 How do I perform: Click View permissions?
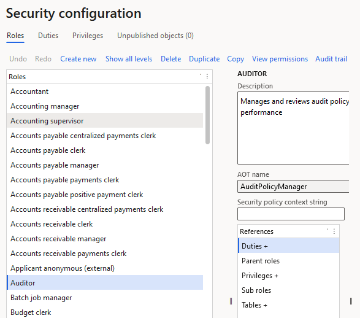[280, 59]
